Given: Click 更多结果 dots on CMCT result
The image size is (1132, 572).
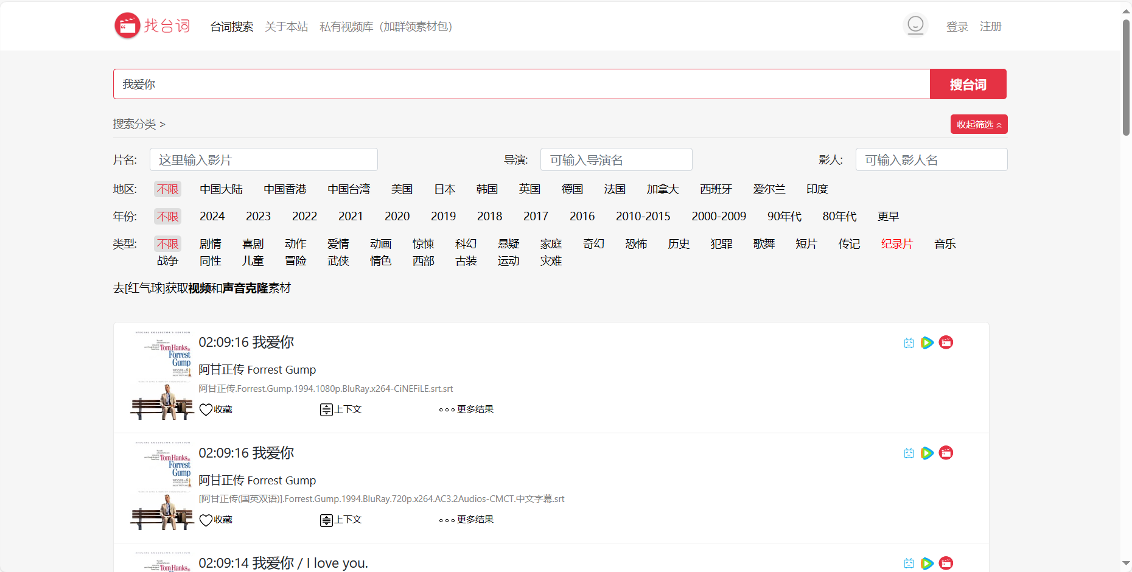Looking at the screenshot, I should [x=447, y=520].
